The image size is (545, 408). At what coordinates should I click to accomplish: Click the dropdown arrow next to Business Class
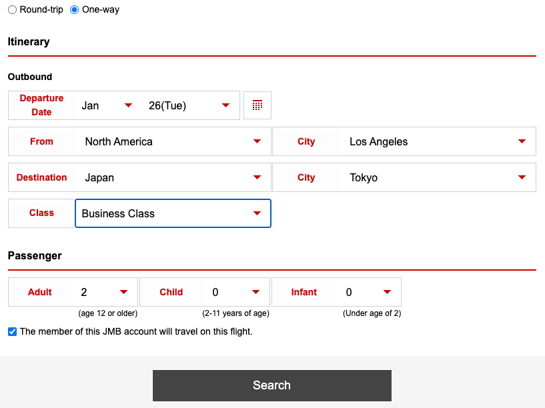pyautogui.click(x=257, y=213)
